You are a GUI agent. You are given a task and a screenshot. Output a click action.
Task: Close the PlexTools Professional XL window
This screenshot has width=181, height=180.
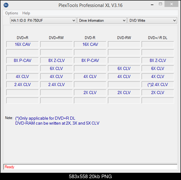click(x=172, y=4)
